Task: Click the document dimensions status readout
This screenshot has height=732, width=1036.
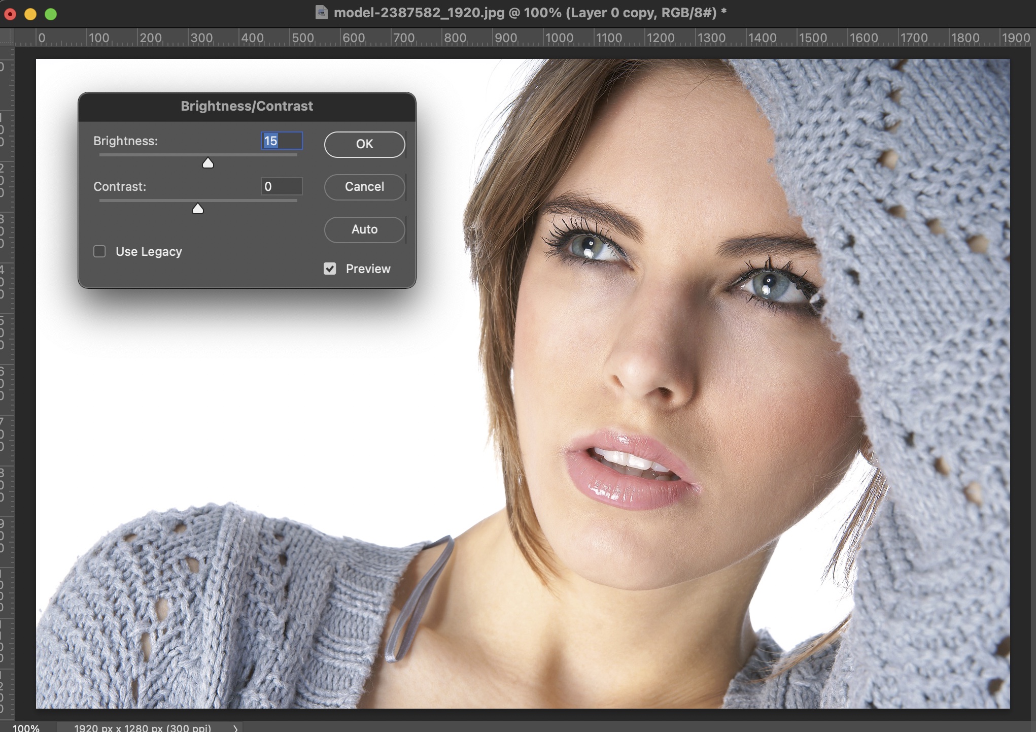Action: click(x=143, y=727)
